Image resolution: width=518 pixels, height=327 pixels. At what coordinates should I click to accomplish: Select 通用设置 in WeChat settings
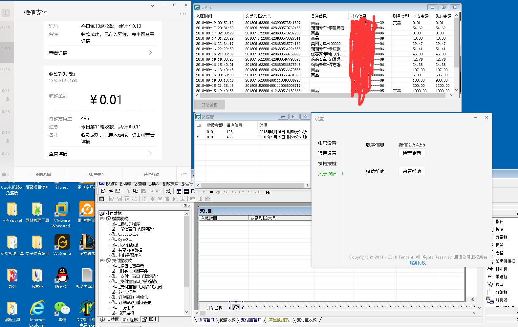(327, 153)
